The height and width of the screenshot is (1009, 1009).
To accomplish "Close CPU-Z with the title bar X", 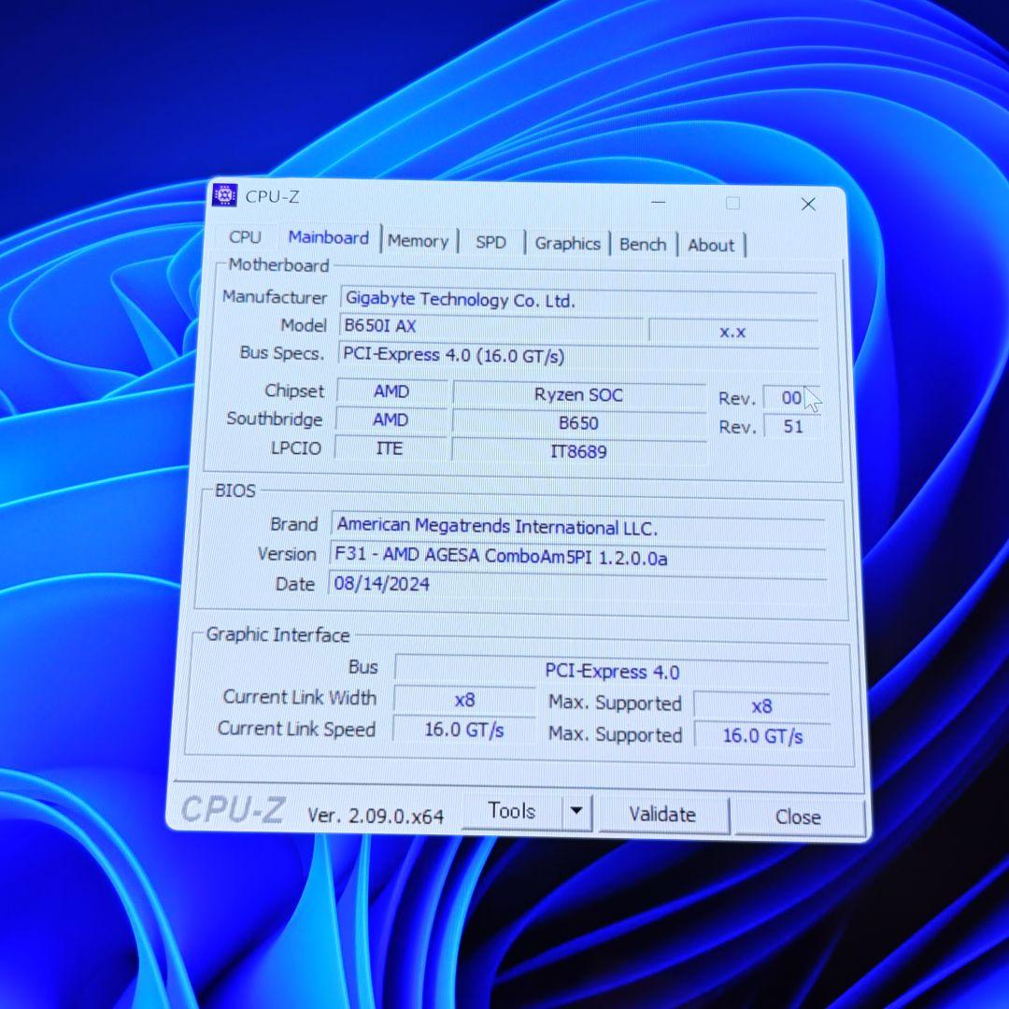I will coord(808,205).
